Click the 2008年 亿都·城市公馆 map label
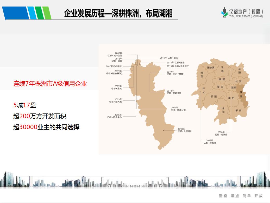 click(x=115, y=54)
